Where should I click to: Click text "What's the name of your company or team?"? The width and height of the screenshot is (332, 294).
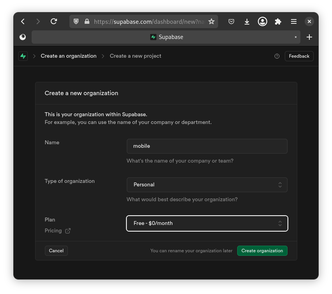coord(180,161)
